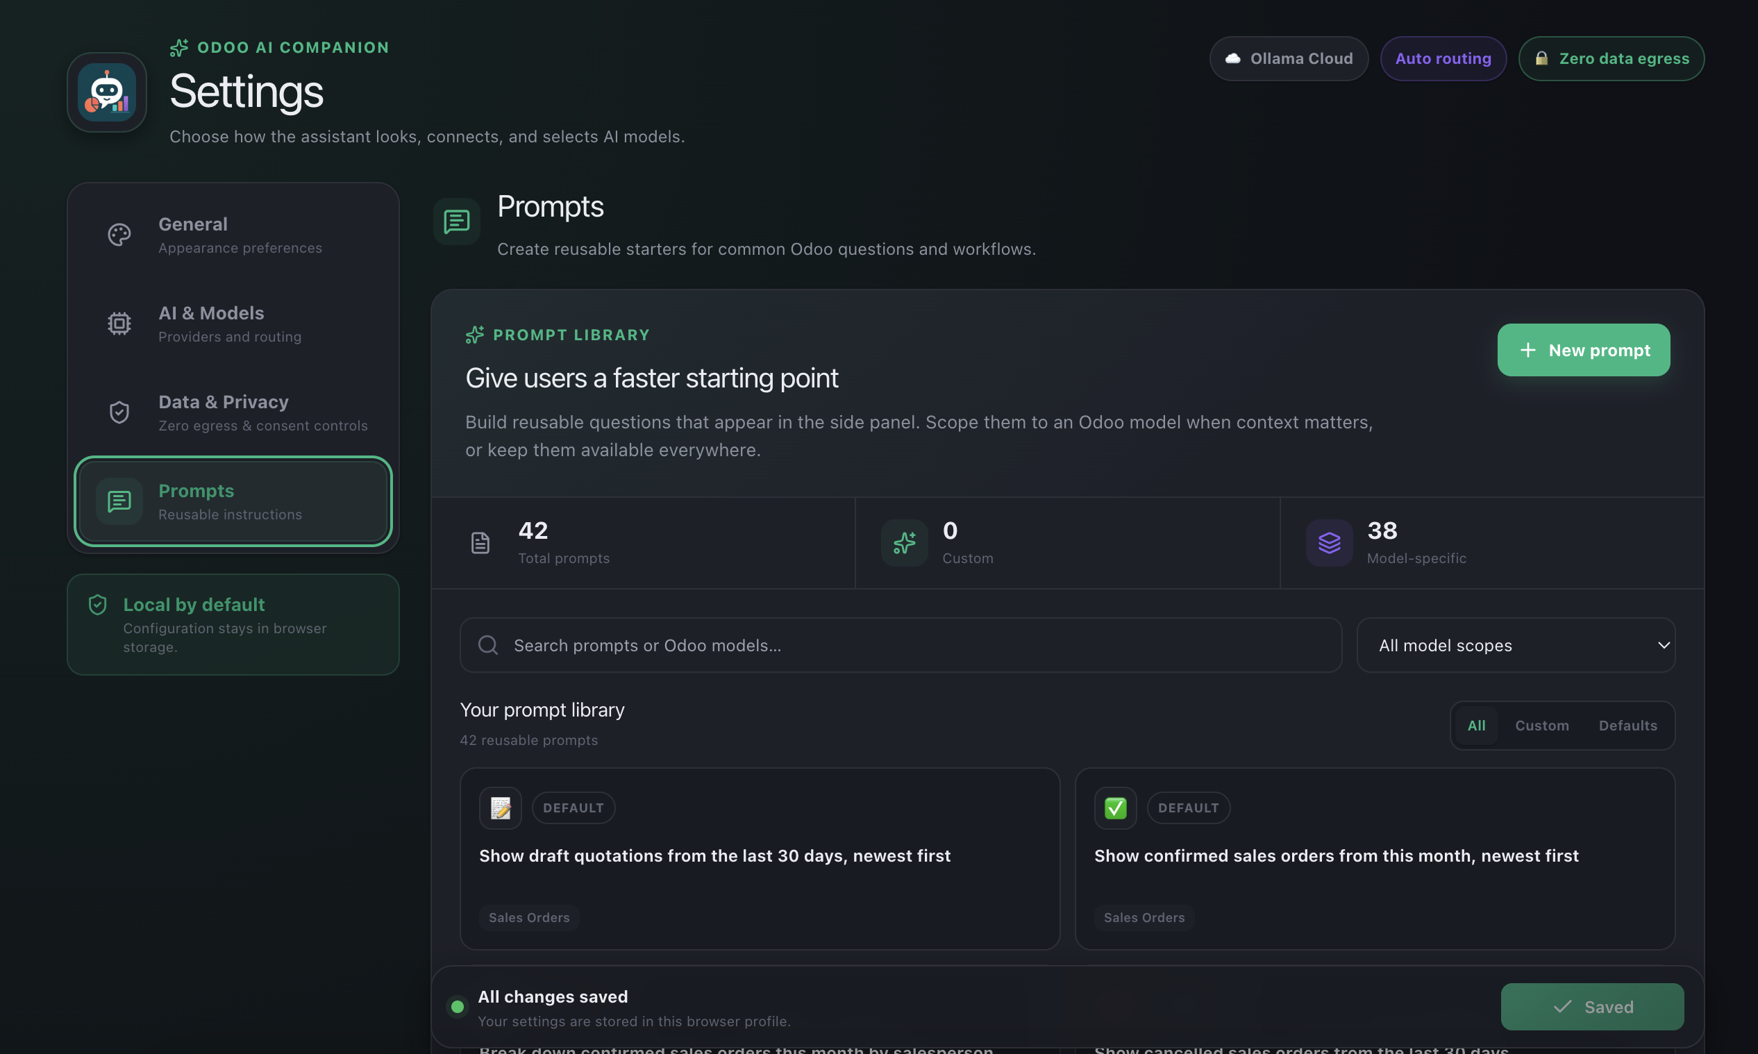Image resolution: width=1758 pixels, height=1054 pixels.
Task: Click DEFAULT badge on draft quotations card
Action: pos(573,808)
